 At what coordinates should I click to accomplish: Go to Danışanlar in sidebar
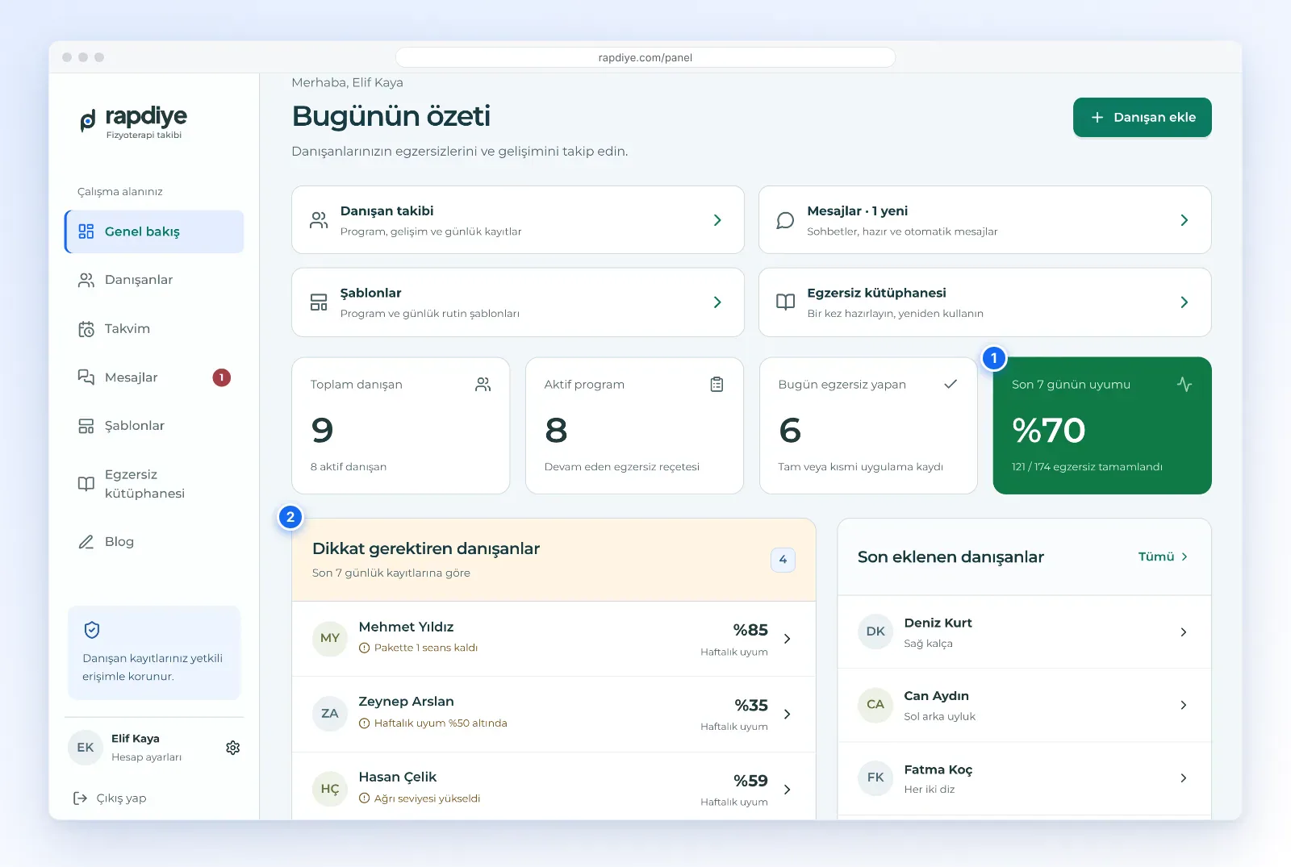[154, 280]
